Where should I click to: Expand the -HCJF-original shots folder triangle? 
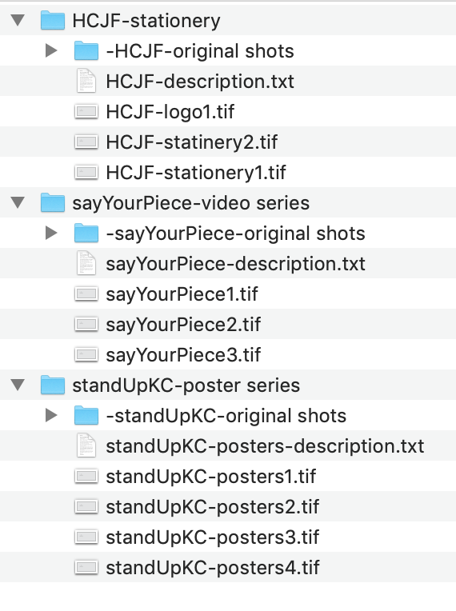tap(51, 50)
